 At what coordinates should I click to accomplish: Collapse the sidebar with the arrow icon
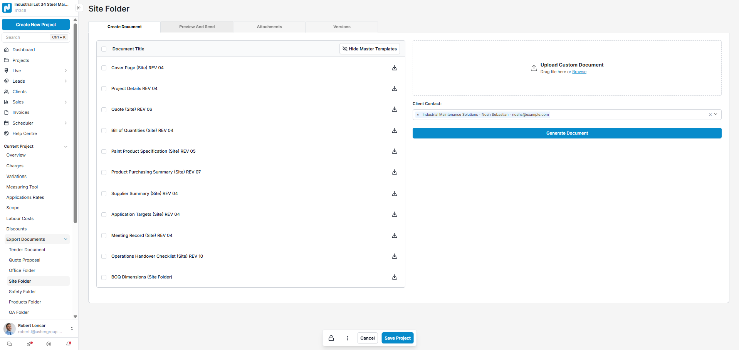click(79, 8)
